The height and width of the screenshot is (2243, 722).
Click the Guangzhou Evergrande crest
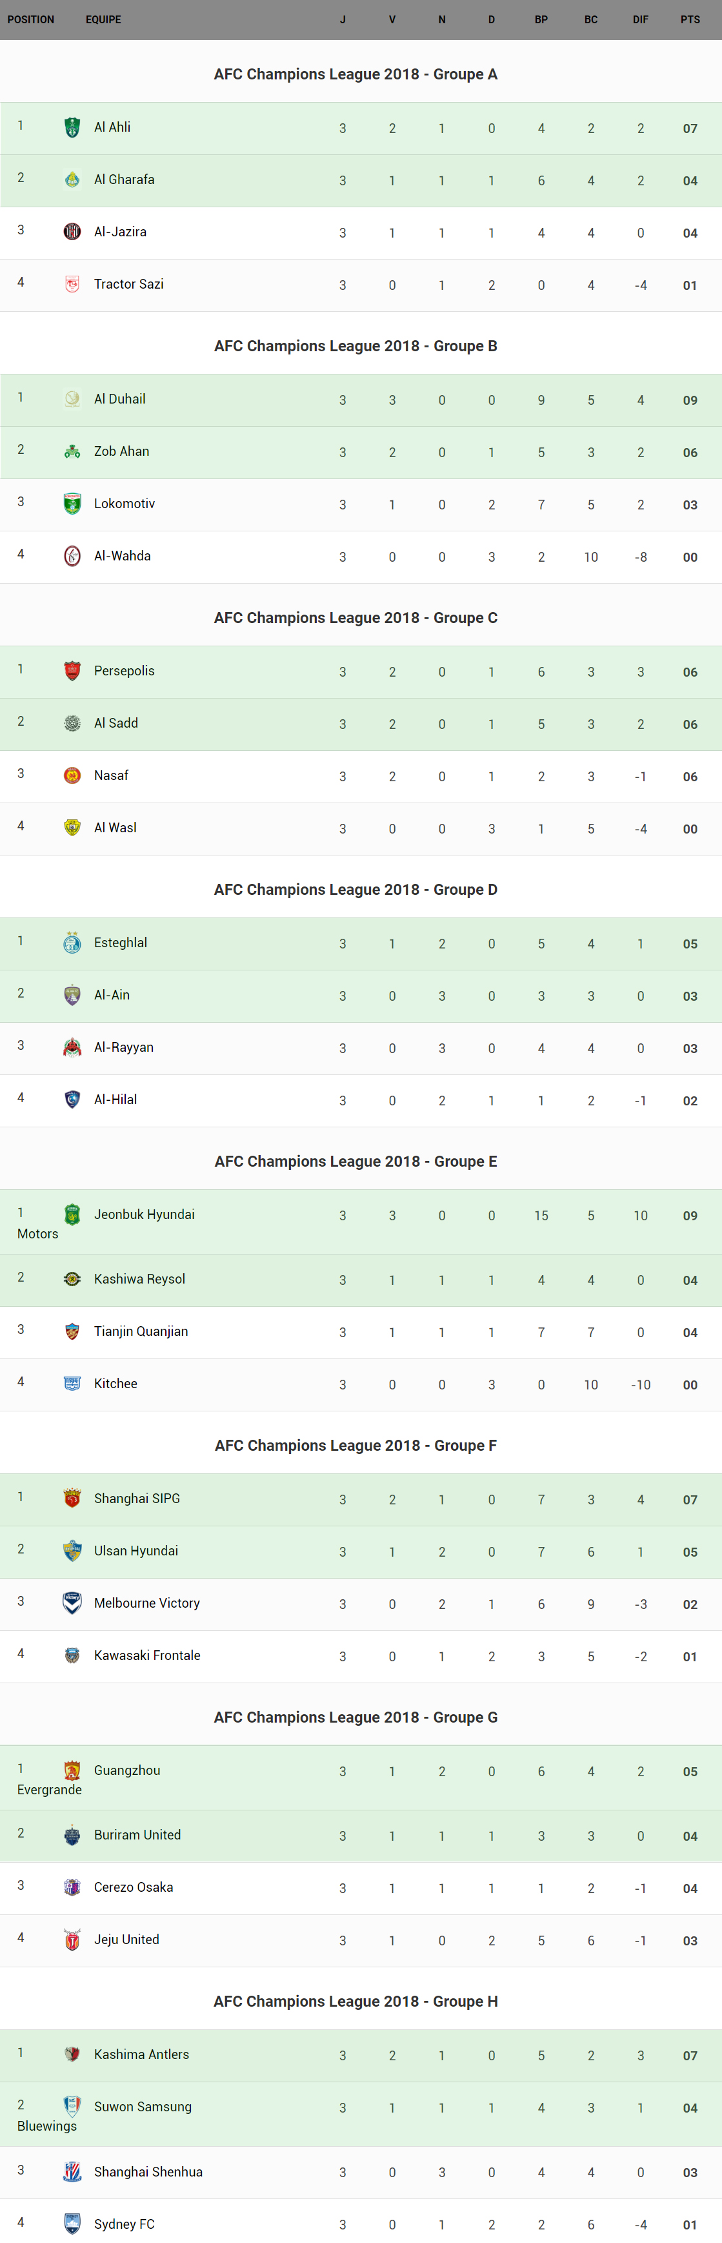tap(72, 1770)
